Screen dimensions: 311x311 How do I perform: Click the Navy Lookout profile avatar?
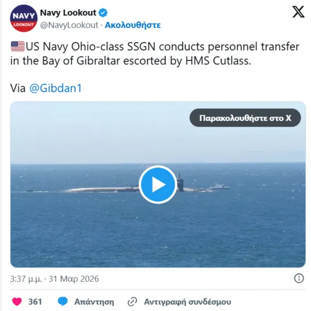click(24, 18)
